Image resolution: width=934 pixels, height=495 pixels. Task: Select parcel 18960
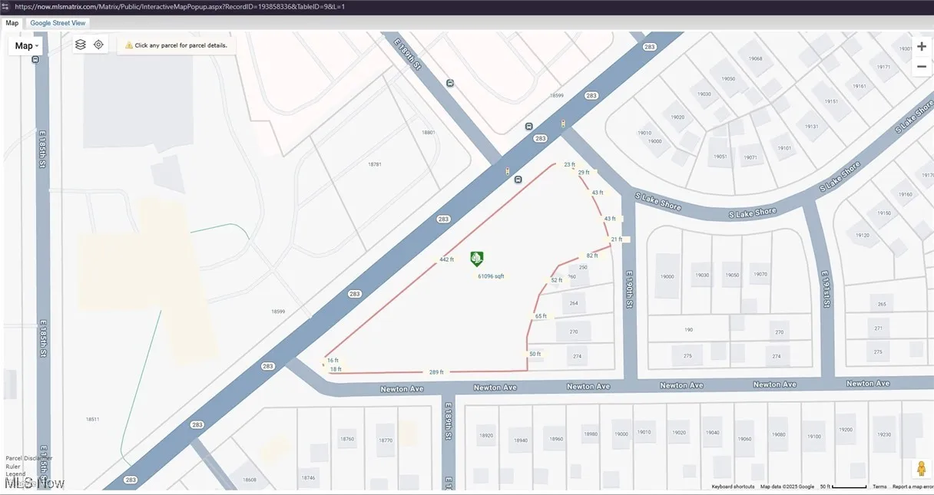coord(556,440)
